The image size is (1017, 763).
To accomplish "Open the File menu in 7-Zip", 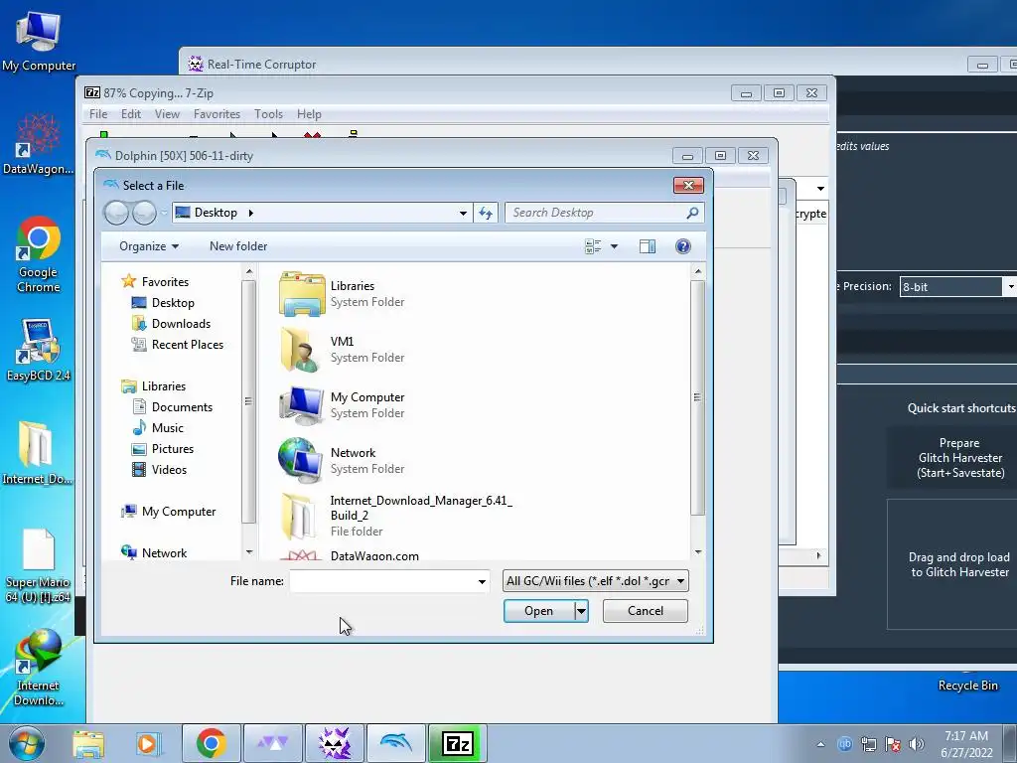I will point(98,114).
